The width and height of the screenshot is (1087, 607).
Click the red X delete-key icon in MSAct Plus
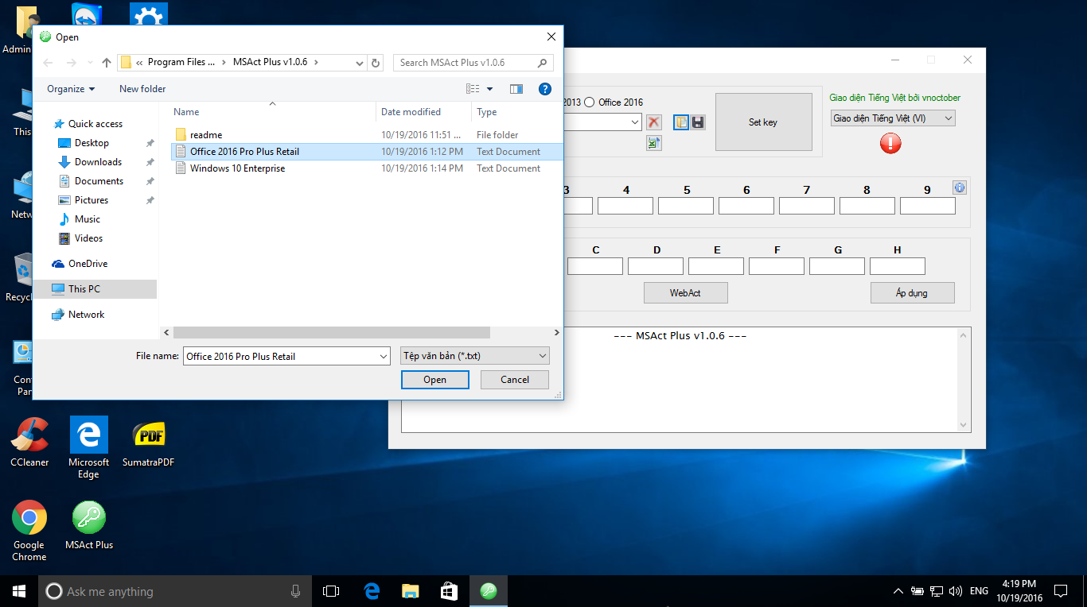coord(654,122)
